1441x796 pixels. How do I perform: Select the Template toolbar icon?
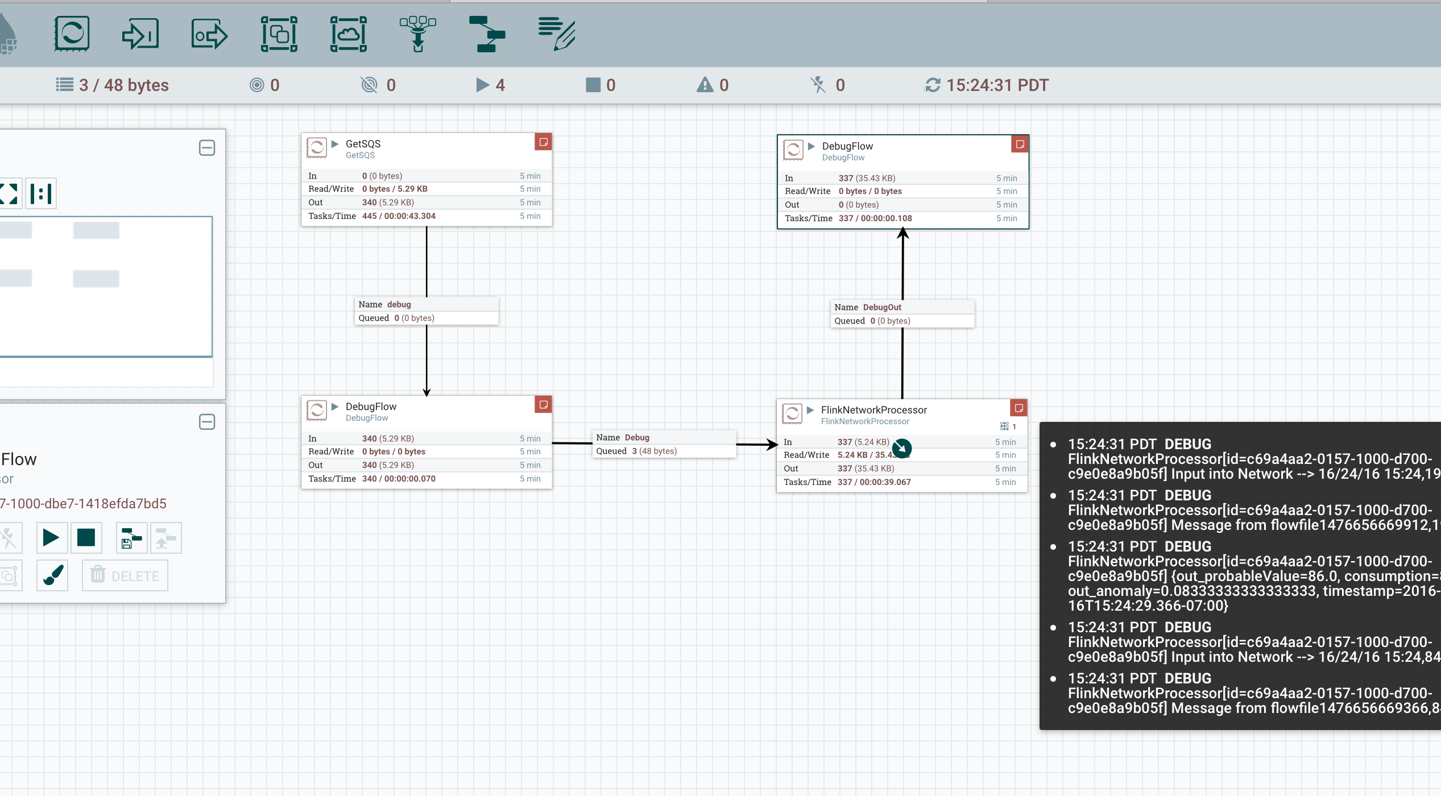coord(487,34)
